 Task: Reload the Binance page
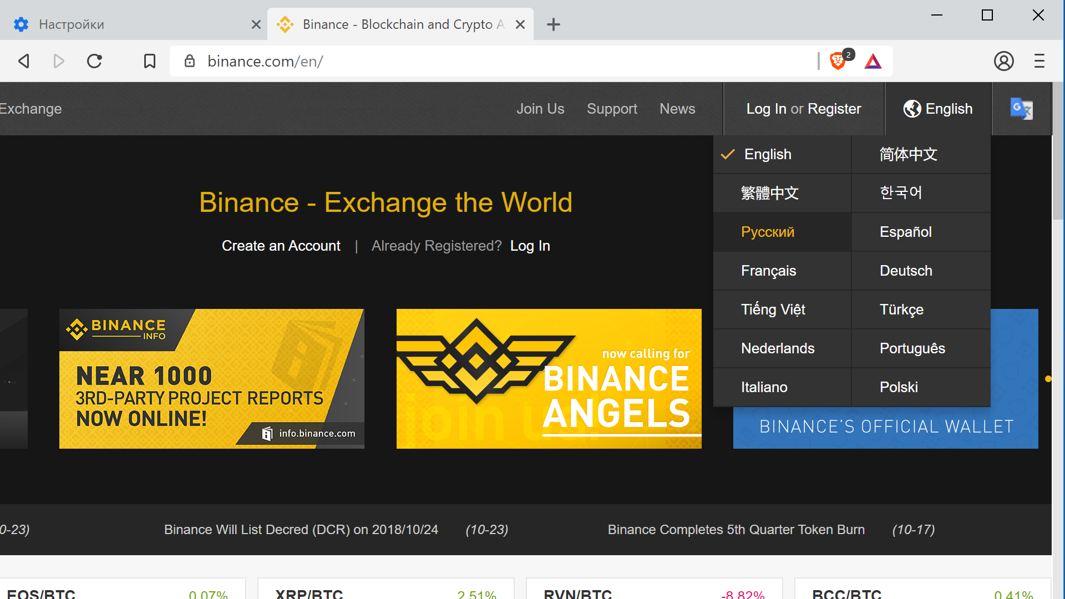[95, 61]
